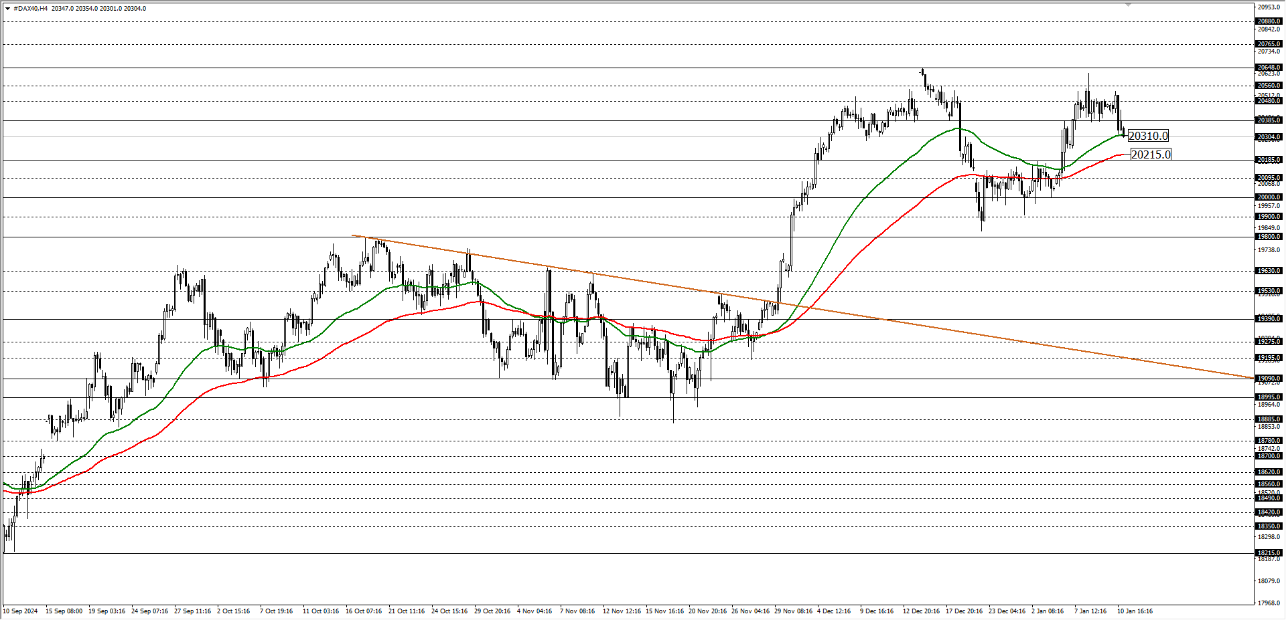Click the 20095.0 price level label
Image resolution: width=1286 pixels, height=620 pixels.
(1269, 178)
